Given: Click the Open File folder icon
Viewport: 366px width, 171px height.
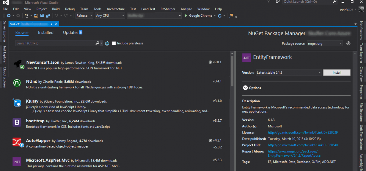Looking at the screenshot, I should tap(36, 16).
